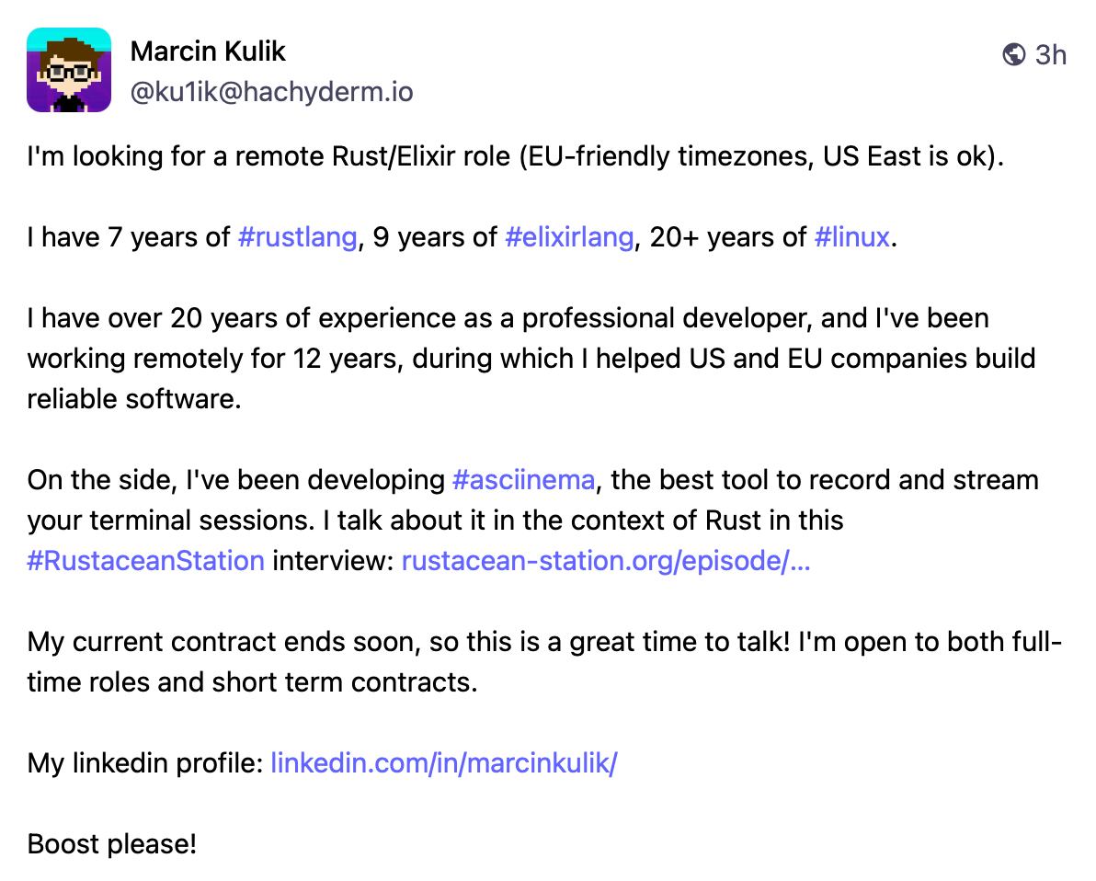1096x881 pixels.
Task: Open the linkedin.com/in/marcinkulik/ profile link
Action: point(443,763)
